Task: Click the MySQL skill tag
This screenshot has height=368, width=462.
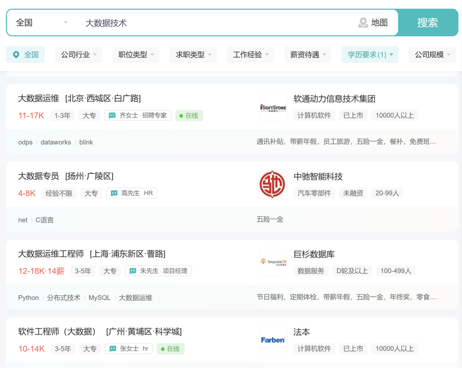Action: (x=100, y=297)
